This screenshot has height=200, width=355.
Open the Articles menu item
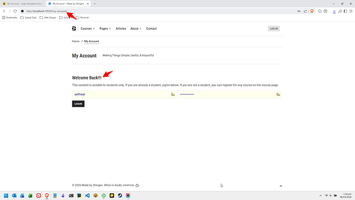[x=121, y=28]
